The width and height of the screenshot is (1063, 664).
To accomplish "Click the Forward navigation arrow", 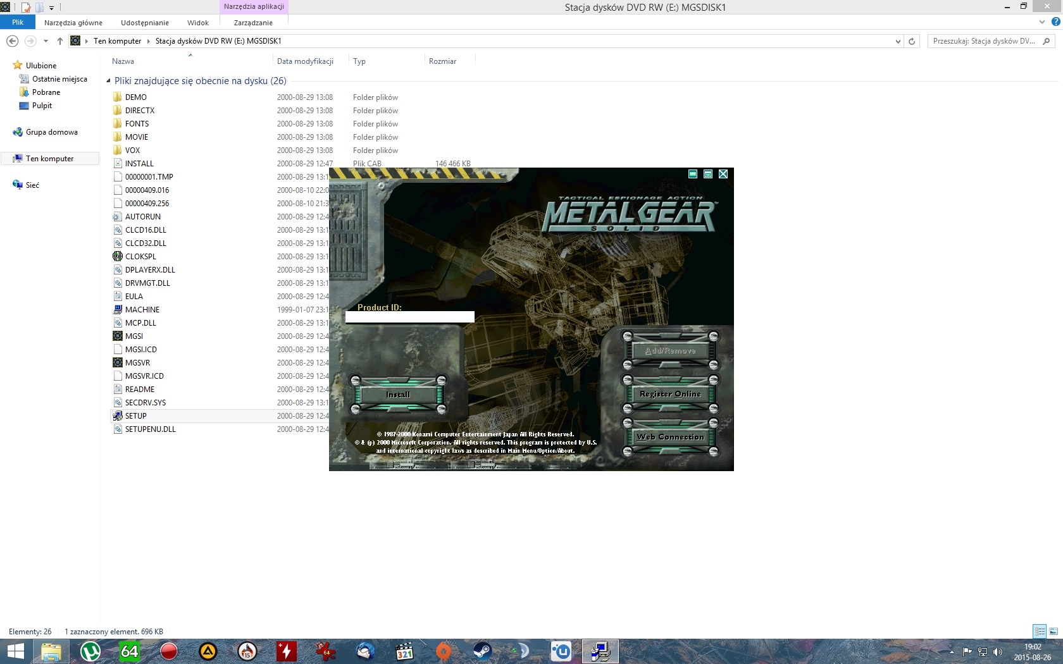I will point(30,41).
